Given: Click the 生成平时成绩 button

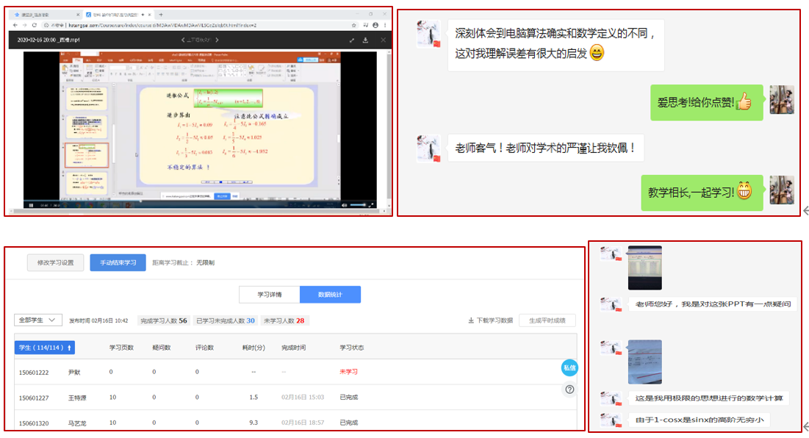Looking at the screenshot, I should point(547,320).
